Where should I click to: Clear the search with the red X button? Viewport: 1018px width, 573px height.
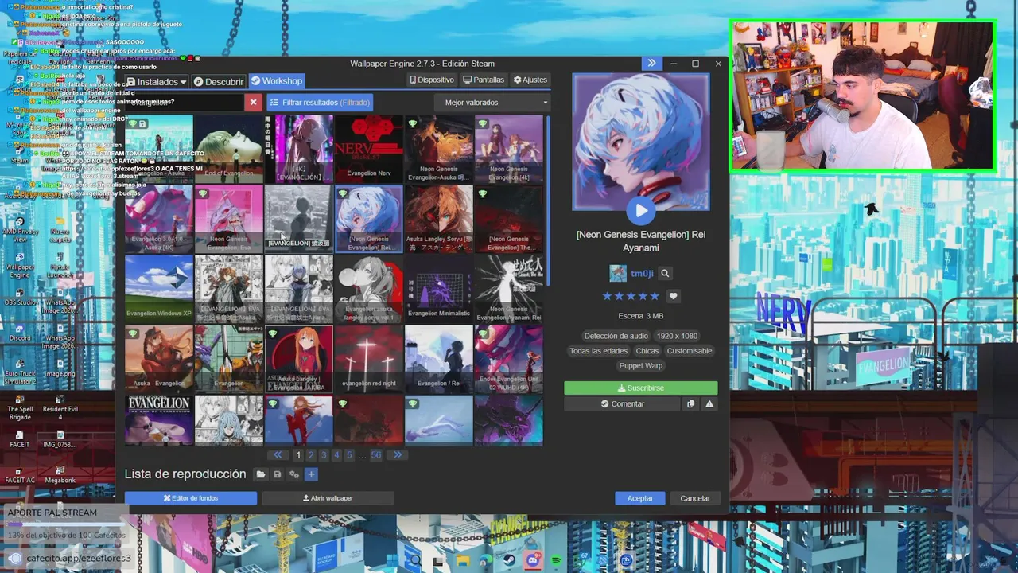pos(254,102)
